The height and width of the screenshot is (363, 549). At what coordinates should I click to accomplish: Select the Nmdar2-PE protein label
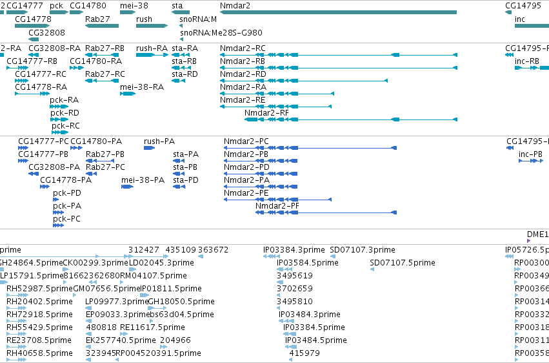pos(246,192)
